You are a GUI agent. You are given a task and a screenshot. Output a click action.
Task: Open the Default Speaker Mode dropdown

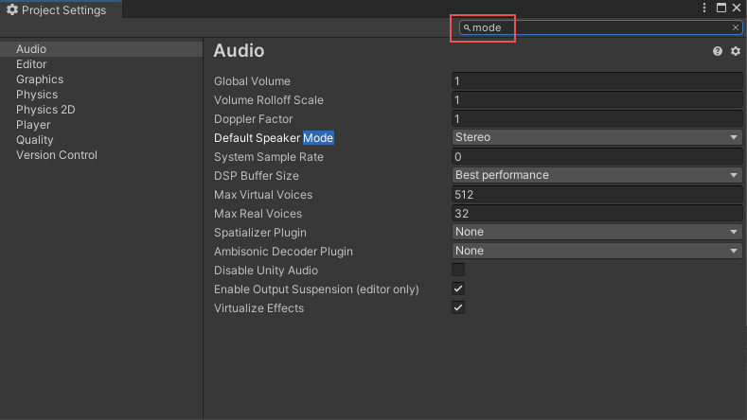596,138
